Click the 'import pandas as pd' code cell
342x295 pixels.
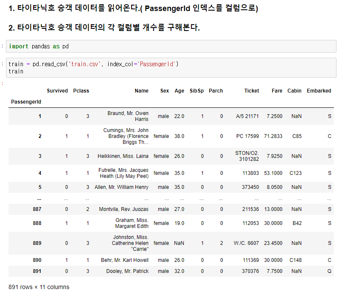[171, 46]
